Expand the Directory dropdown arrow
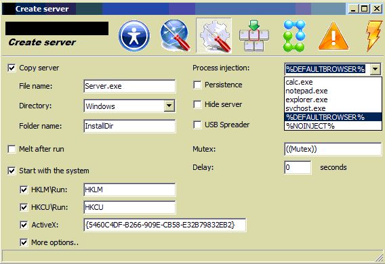 [x=169, y=106]
